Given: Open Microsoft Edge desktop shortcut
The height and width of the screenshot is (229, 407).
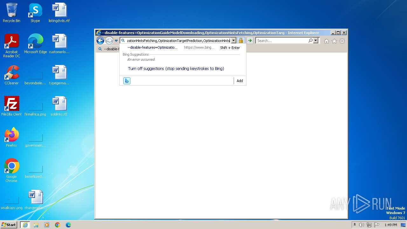Looking at the screenshot, I should [x=35, y=44].
